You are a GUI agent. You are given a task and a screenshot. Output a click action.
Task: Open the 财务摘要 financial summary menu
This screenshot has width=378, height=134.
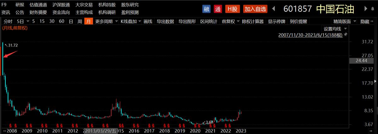tap(38, 13)
